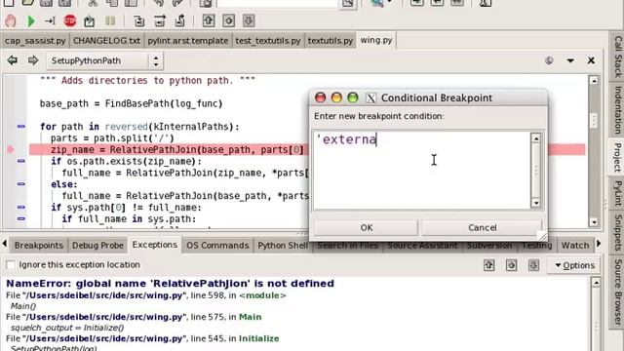This screenshot has height=351, width=624.
Task: Switch to CHANGELOG.txt file tab
Action: tap(106, 41)
